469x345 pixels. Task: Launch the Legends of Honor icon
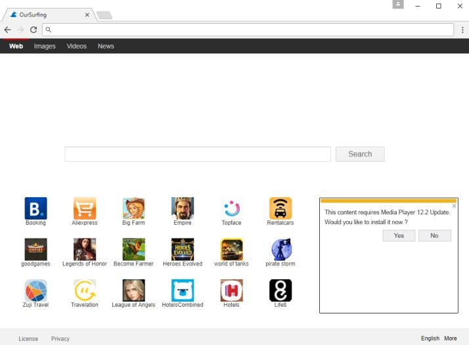(85, 249)
